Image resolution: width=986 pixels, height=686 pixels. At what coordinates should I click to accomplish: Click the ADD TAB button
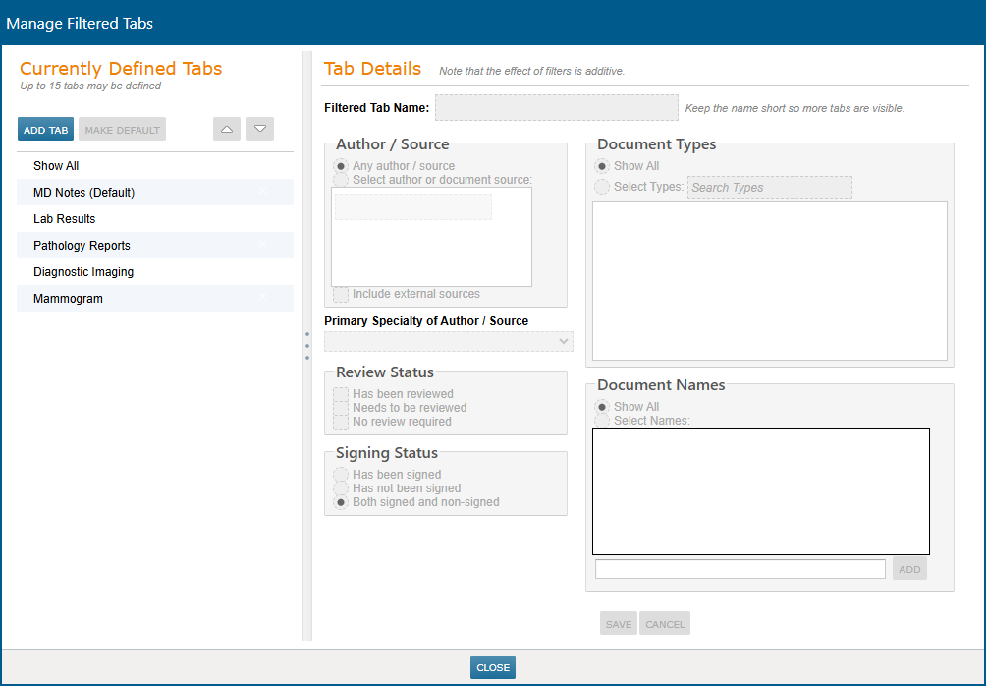point(45,129)
